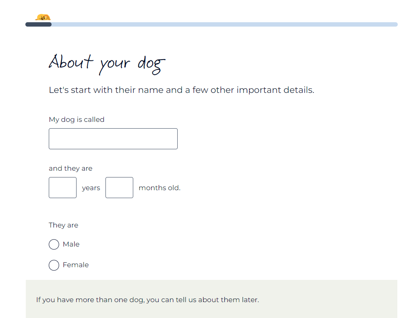Click the "About your dog" heading
414x318 pixels.
pyautogui.click(x=107, y=63)
